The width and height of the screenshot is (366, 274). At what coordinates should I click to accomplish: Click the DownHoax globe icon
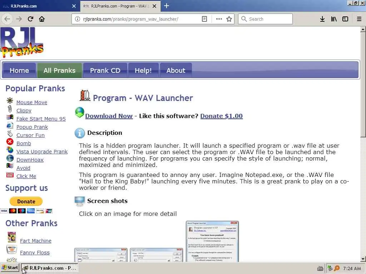(x=10, y=158)
